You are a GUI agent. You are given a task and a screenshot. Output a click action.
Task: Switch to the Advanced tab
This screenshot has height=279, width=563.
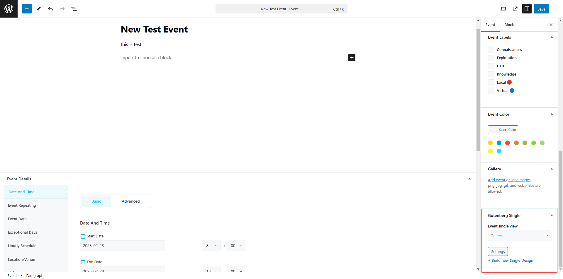(x=130, y=201)
